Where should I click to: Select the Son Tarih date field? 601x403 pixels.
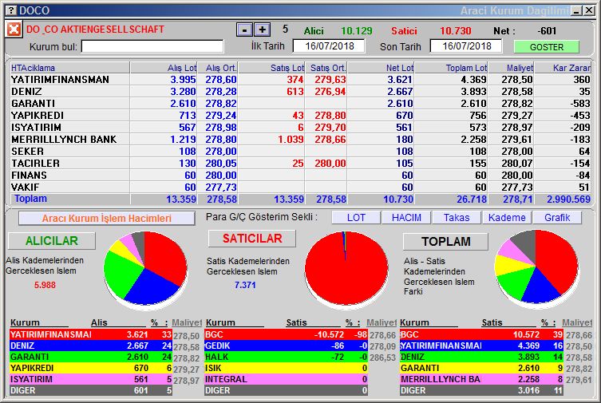click(466, 46)
